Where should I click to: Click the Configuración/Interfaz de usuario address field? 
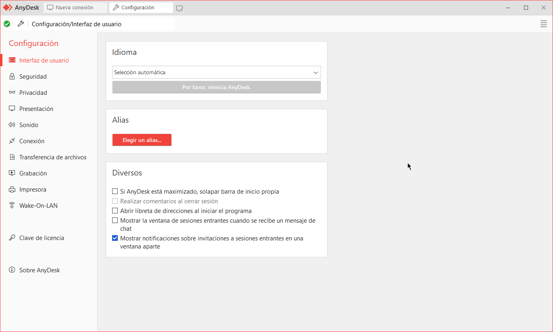(x=101, y=24)
